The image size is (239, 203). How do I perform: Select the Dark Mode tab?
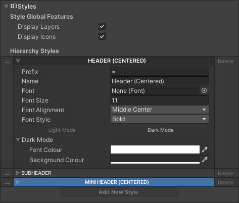click(161, 130)
